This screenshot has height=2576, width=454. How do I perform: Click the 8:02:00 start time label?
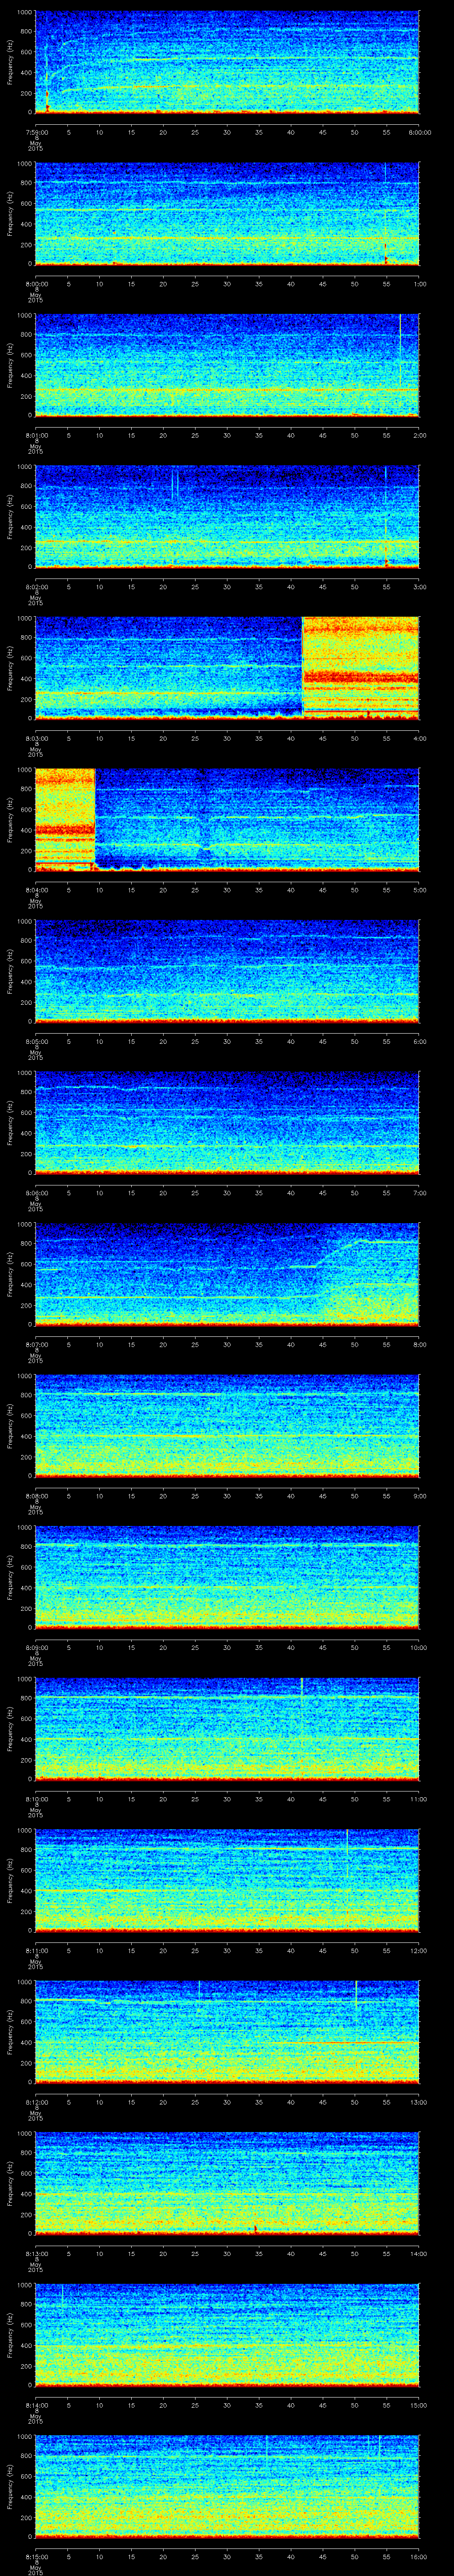tap(36, 587)
